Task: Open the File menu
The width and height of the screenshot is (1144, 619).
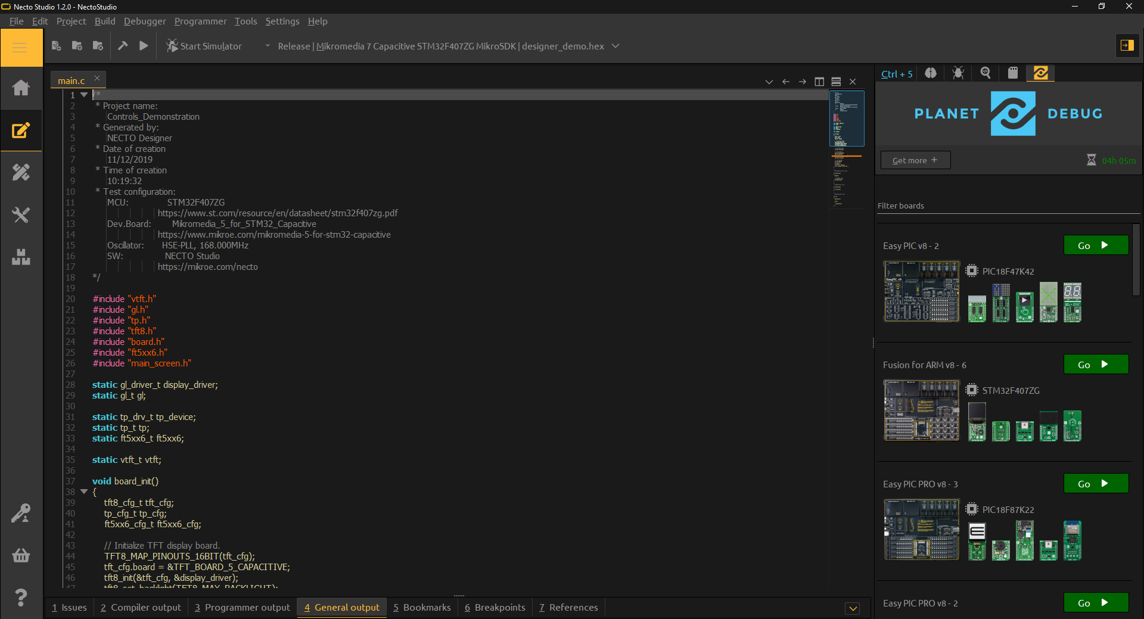Action: 16,21
